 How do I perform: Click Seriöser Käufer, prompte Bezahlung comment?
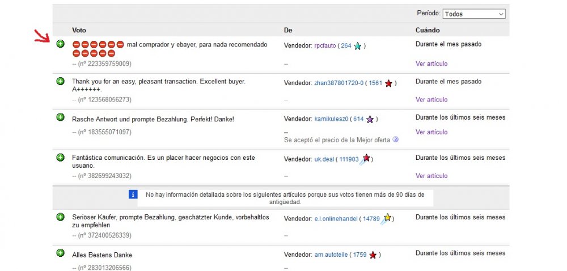pos(171,221)
